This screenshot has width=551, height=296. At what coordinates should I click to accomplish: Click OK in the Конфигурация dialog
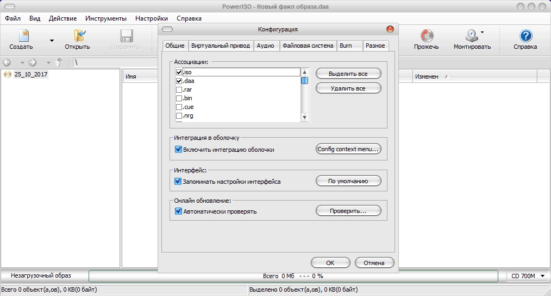(330, 263)
